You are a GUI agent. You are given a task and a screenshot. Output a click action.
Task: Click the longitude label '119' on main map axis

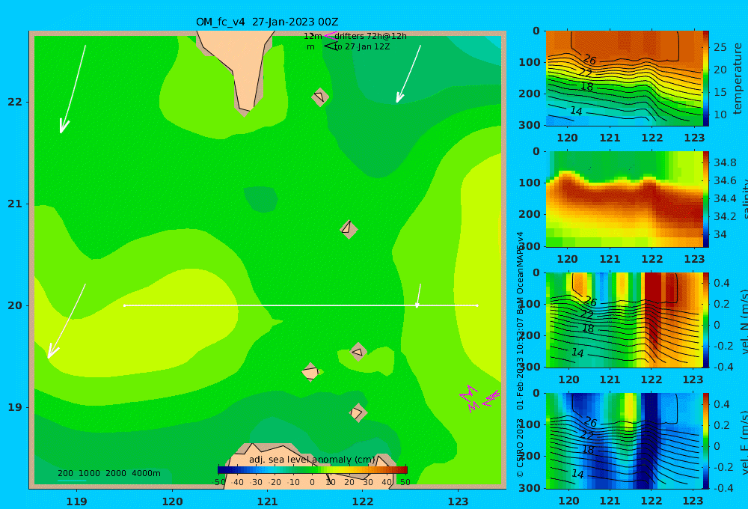pyautogui.click(x=76, y=502)
